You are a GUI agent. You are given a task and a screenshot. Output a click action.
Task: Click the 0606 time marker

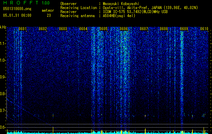(124, 29)
